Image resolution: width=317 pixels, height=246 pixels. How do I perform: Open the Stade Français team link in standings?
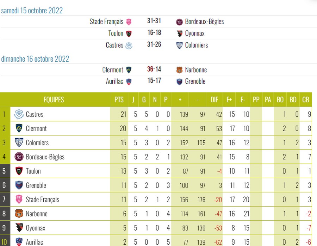(42, 200)
